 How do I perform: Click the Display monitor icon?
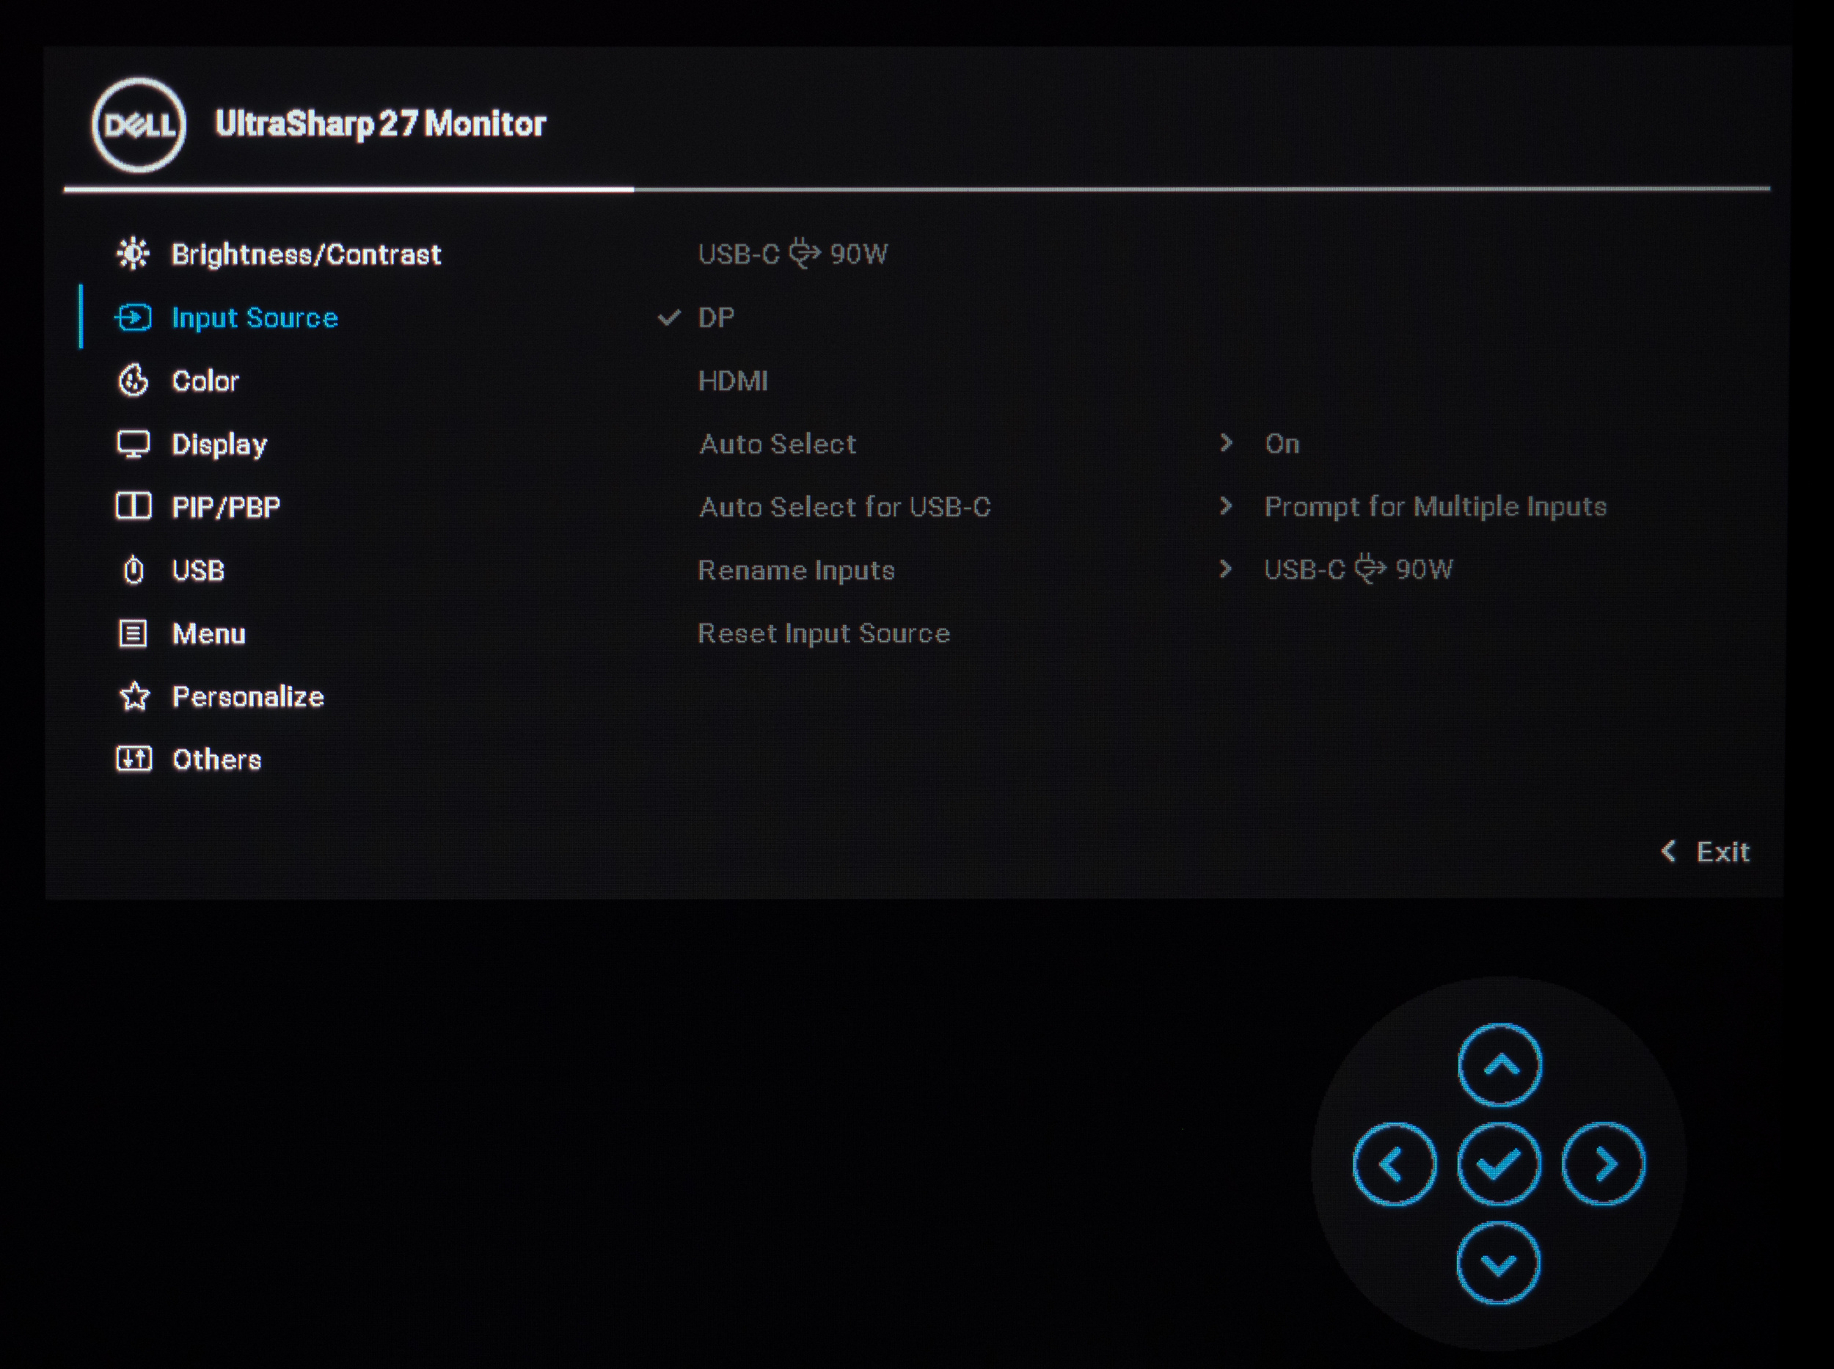134,444
